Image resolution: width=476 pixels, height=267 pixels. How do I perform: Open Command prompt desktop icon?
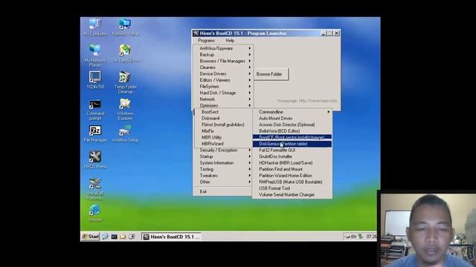(x=95, y=110)
